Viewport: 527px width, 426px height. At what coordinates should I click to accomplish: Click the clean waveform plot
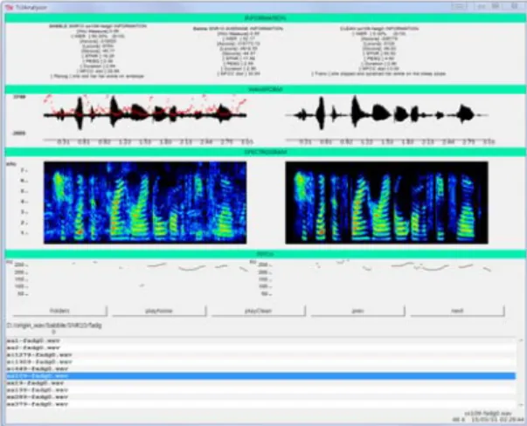pos(386,114)
